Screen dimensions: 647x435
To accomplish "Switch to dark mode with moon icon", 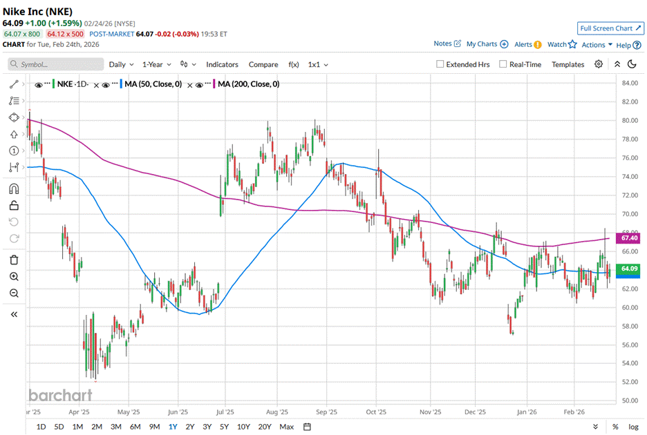I will click(x=632, y=64).
